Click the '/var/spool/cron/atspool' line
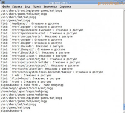This screenshot has height=113, width=125. coord(40,66)
